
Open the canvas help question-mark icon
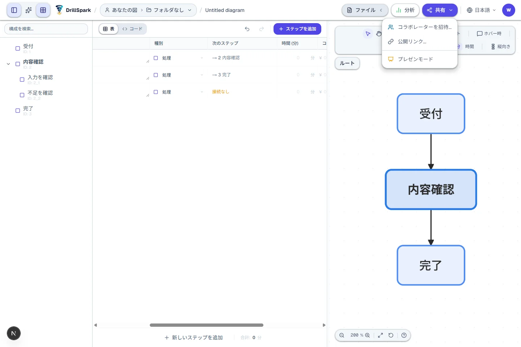(x=404, y=335)
